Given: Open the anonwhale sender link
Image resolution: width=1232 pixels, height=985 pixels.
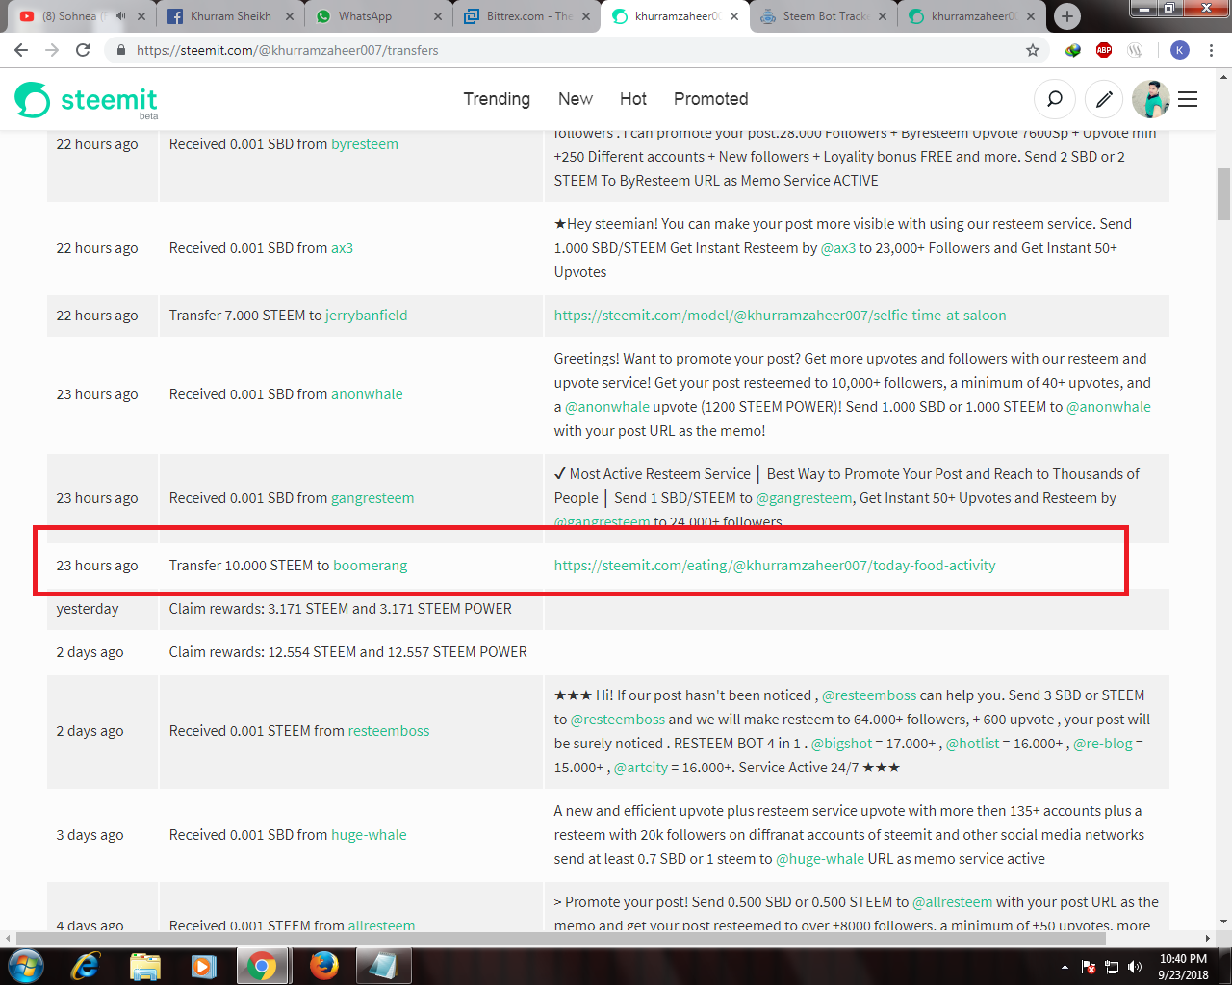Looking at the screenshot, I should coord(368,394).
